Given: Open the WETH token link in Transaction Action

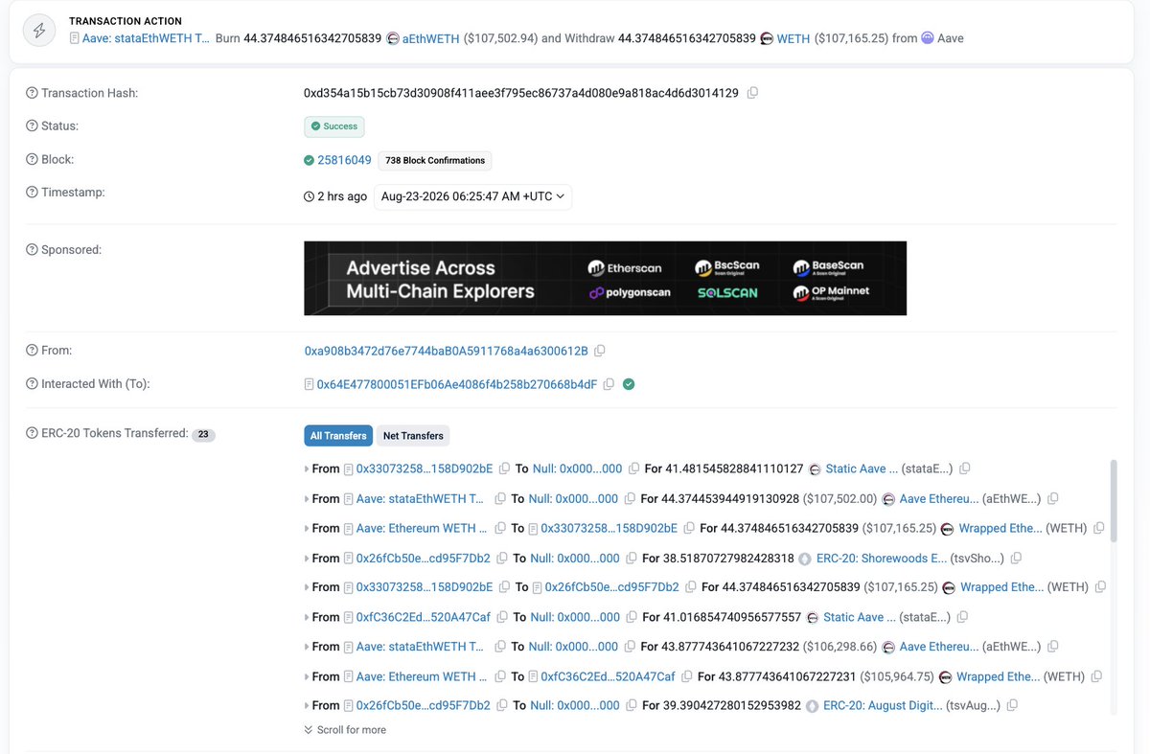Looking at the screenshot, I should click(793, 38).
